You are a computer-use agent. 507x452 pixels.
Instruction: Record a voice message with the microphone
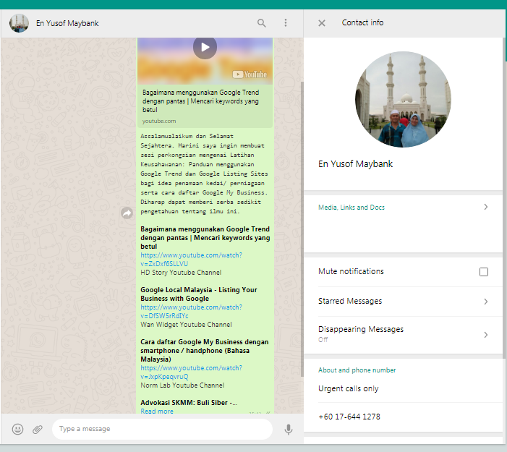(289, 430)
